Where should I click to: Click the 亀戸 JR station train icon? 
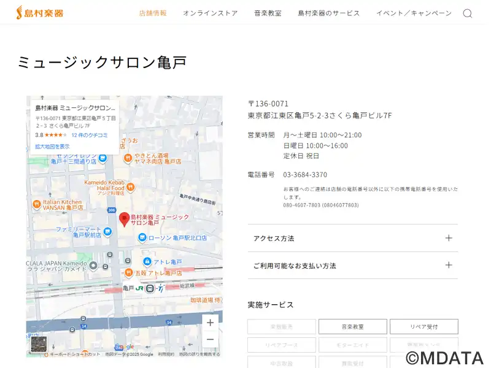[150, 288]
